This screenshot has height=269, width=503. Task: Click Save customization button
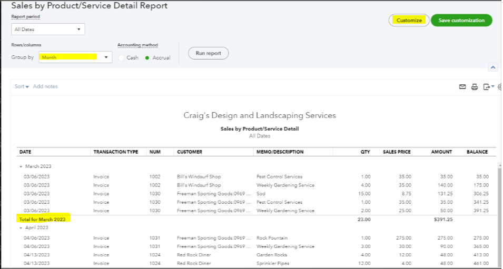(x=461, y=20)
